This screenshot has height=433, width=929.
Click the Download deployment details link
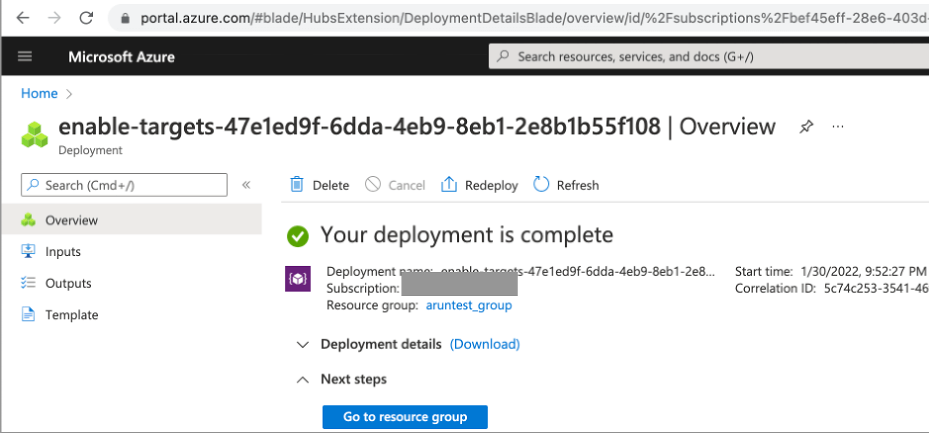point(484,344)
